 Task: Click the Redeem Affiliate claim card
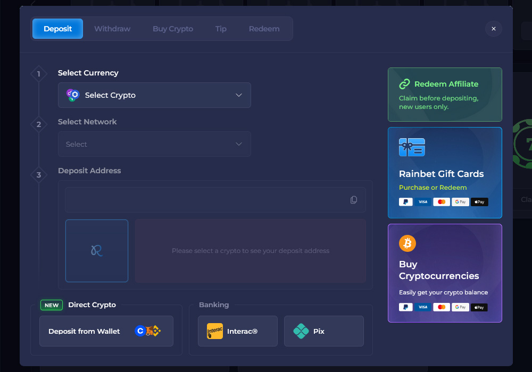(x=445, y=95)
